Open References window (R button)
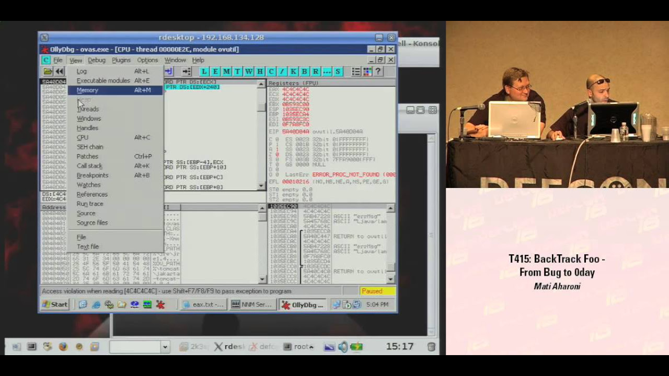Viewport: 669px width, 376px height. point(316,72)
